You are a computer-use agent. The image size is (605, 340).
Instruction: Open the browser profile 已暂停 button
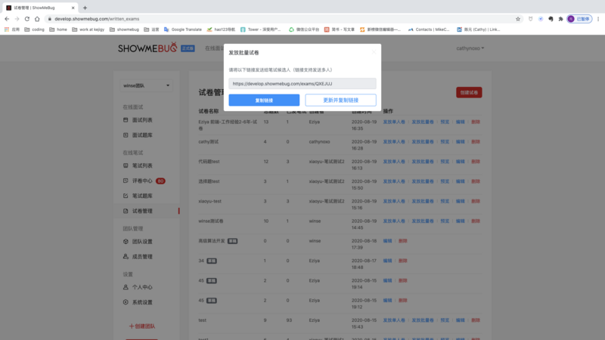579,19
